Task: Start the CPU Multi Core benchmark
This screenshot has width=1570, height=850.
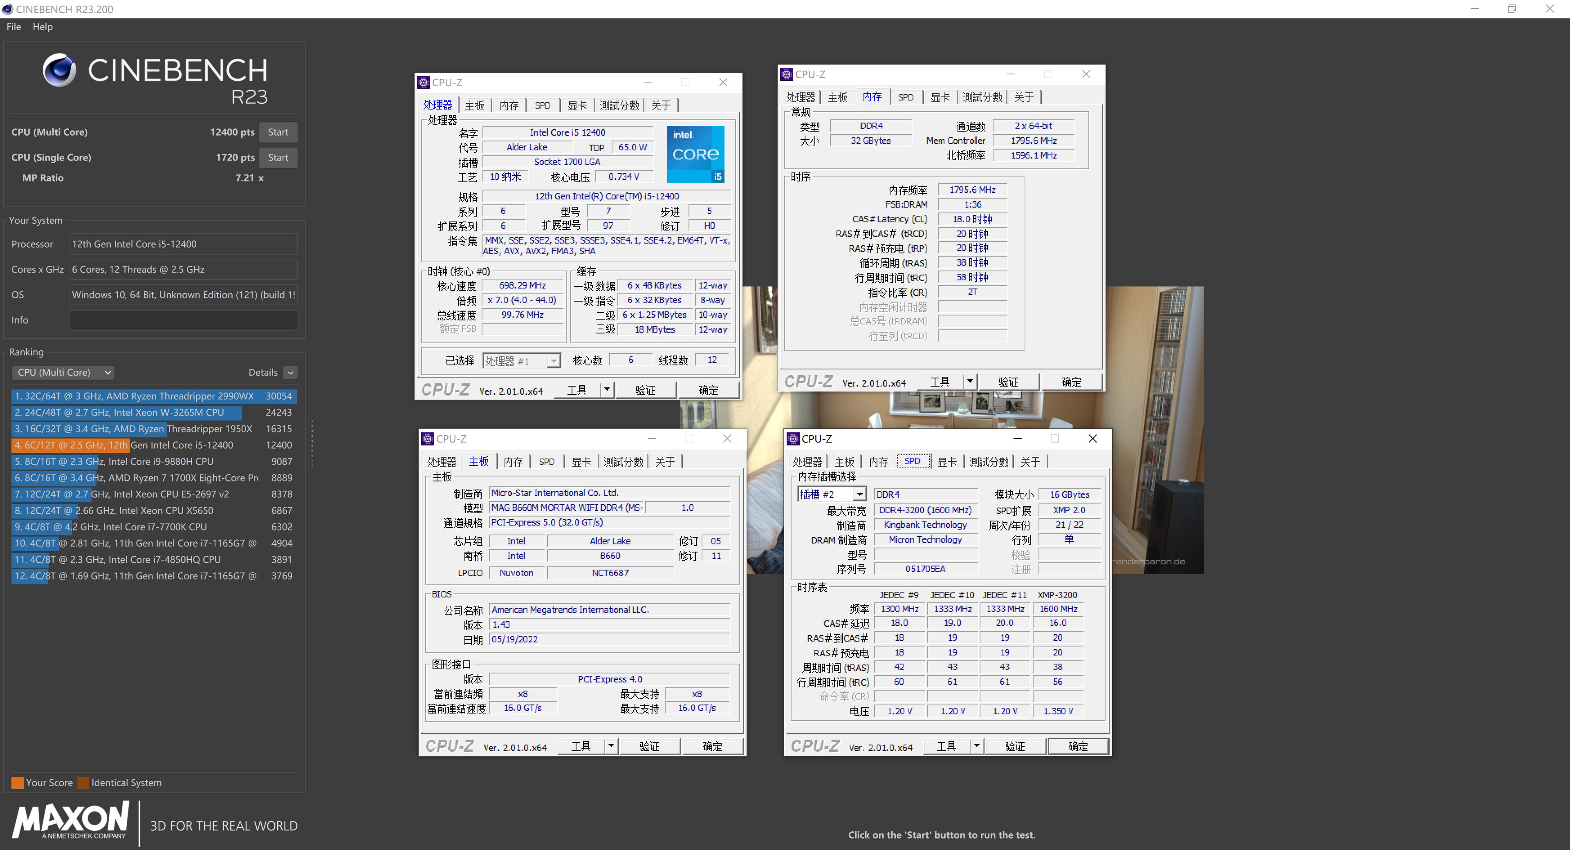Action: (x=278, y=132)
